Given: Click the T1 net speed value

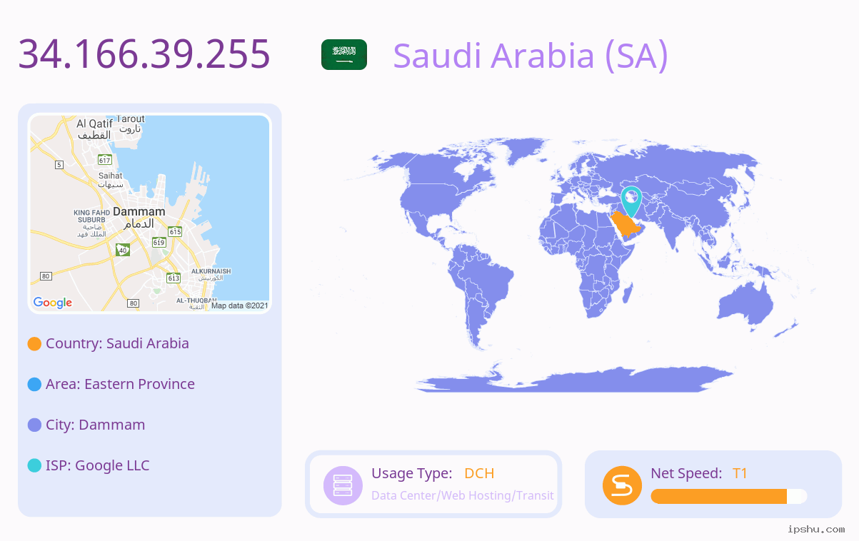Looking at the screenshot, I should tap(740, 473).
